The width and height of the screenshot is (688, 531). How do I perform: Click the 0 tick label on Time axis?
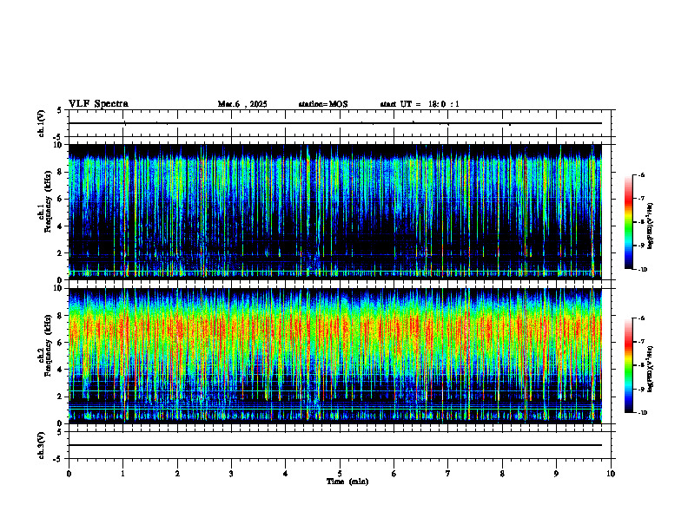(69, 474)
